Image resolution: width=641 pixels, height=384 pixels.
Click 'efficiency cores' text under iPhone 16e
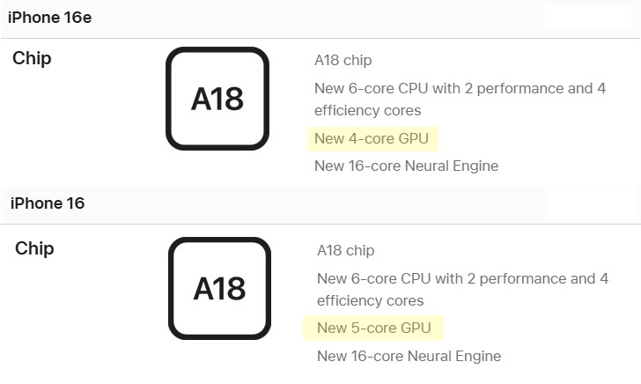click(367, 111)
